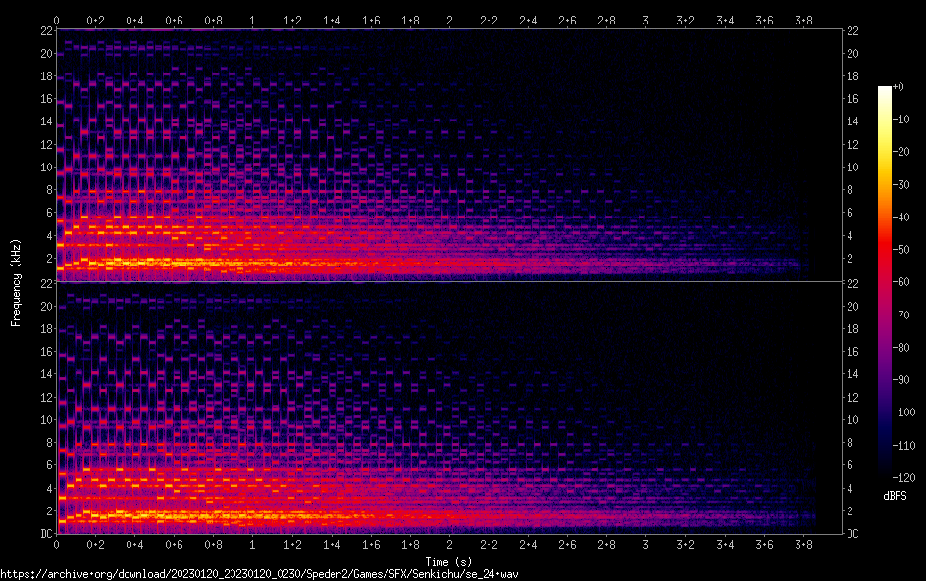The image size is (926, 581).
Task: Select the 1 second mark on top time axis
Action: coord(253,20)
